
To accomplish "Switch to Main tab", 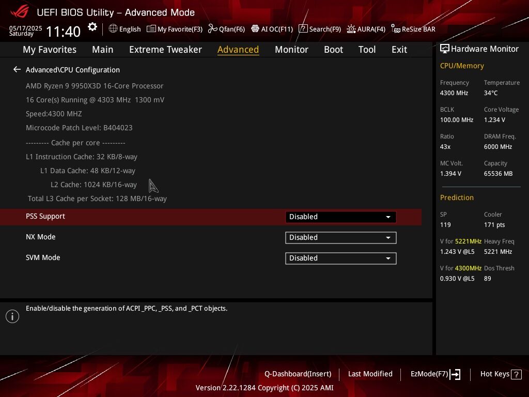I will coord(103,50).
